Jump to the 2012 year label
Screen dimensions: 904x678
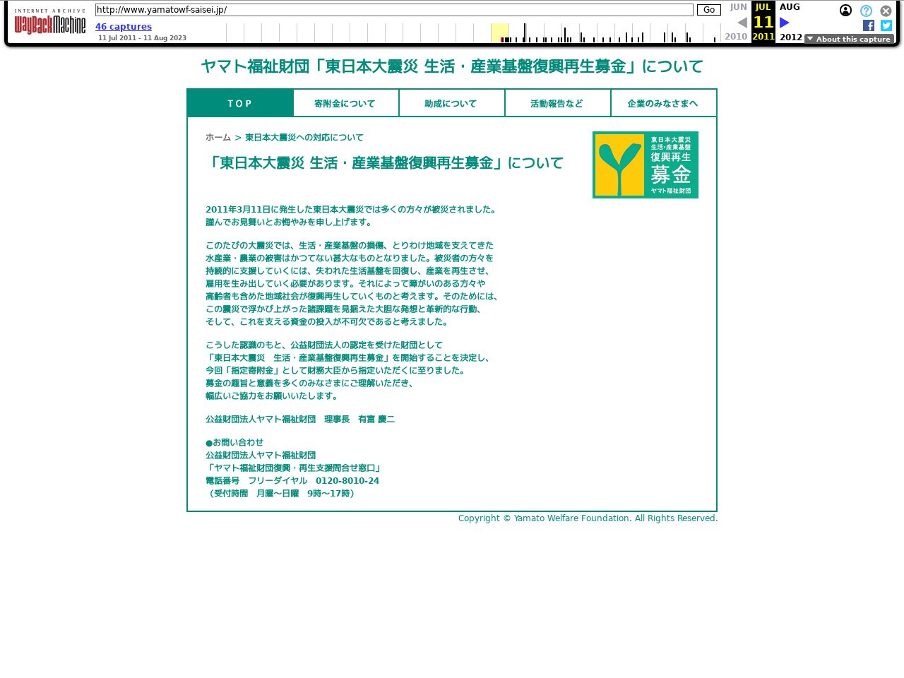(791, 37)
